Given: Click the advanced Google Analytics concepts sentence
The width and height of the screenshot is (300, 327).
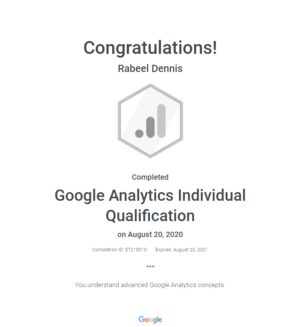Looking at the screenshot, I should pos(150,285).
